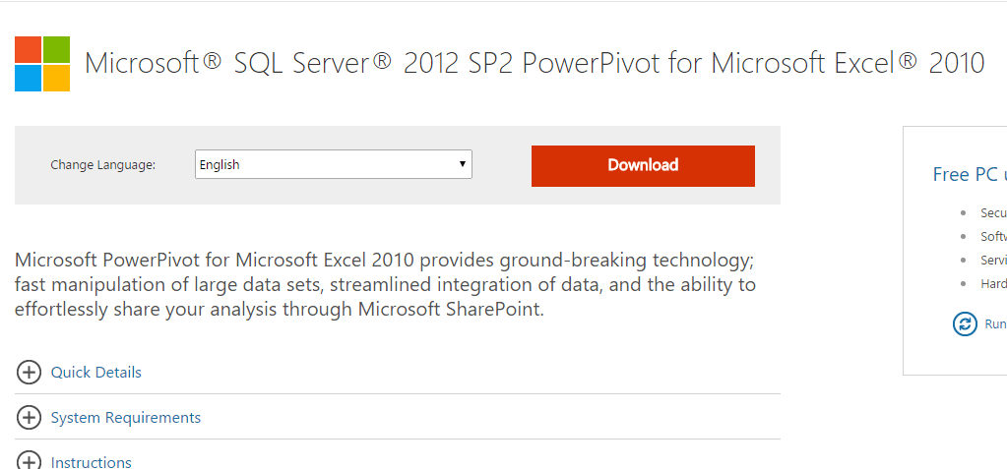Screen dimensions: 1007x469
Task: Expand the System Requirements section label
Action: click(126, 418)
